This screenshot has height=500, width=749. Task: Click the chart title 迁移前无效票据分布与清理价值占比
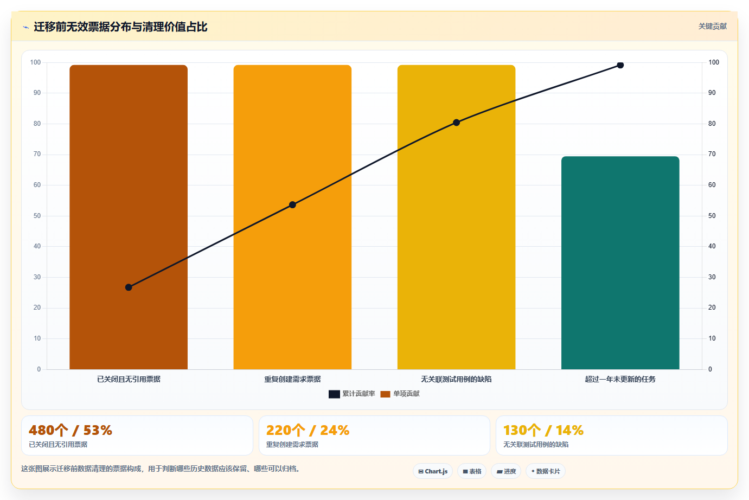pyautogui.click(x=120, y=27)
